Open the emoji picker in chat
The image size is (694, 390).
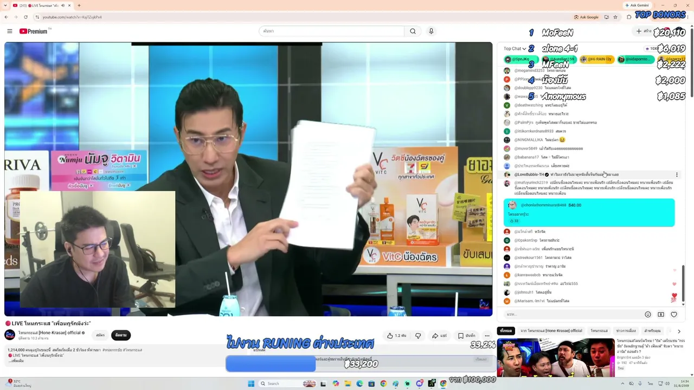(647, 314)
